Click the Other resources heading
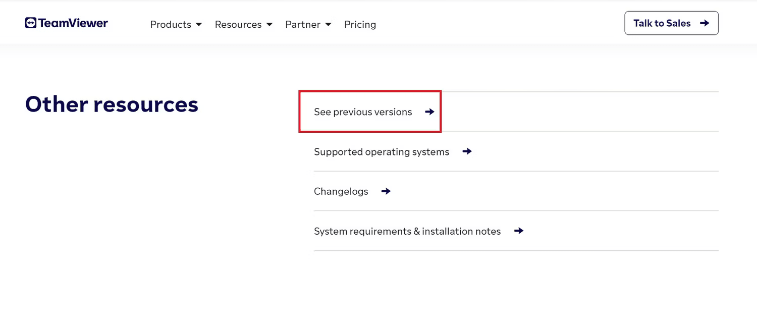The height and width of the screenshot is (323, 757). tap(111, 104)
